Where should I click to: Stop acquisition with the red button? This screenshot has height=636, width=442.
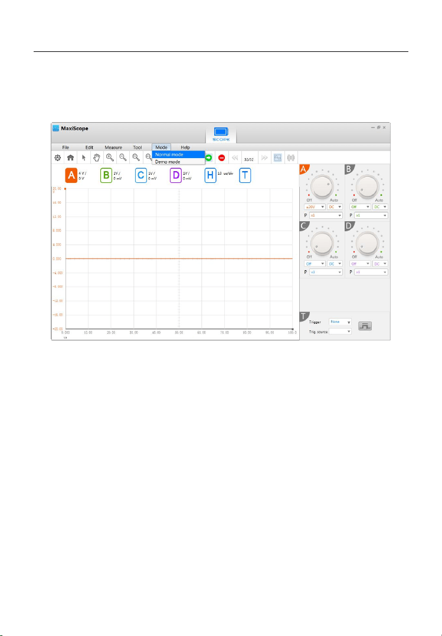(x=222, y=158)
